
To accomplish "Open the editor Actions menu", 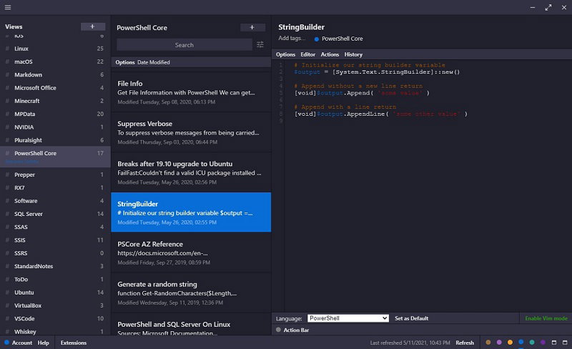I will point(330,54).
